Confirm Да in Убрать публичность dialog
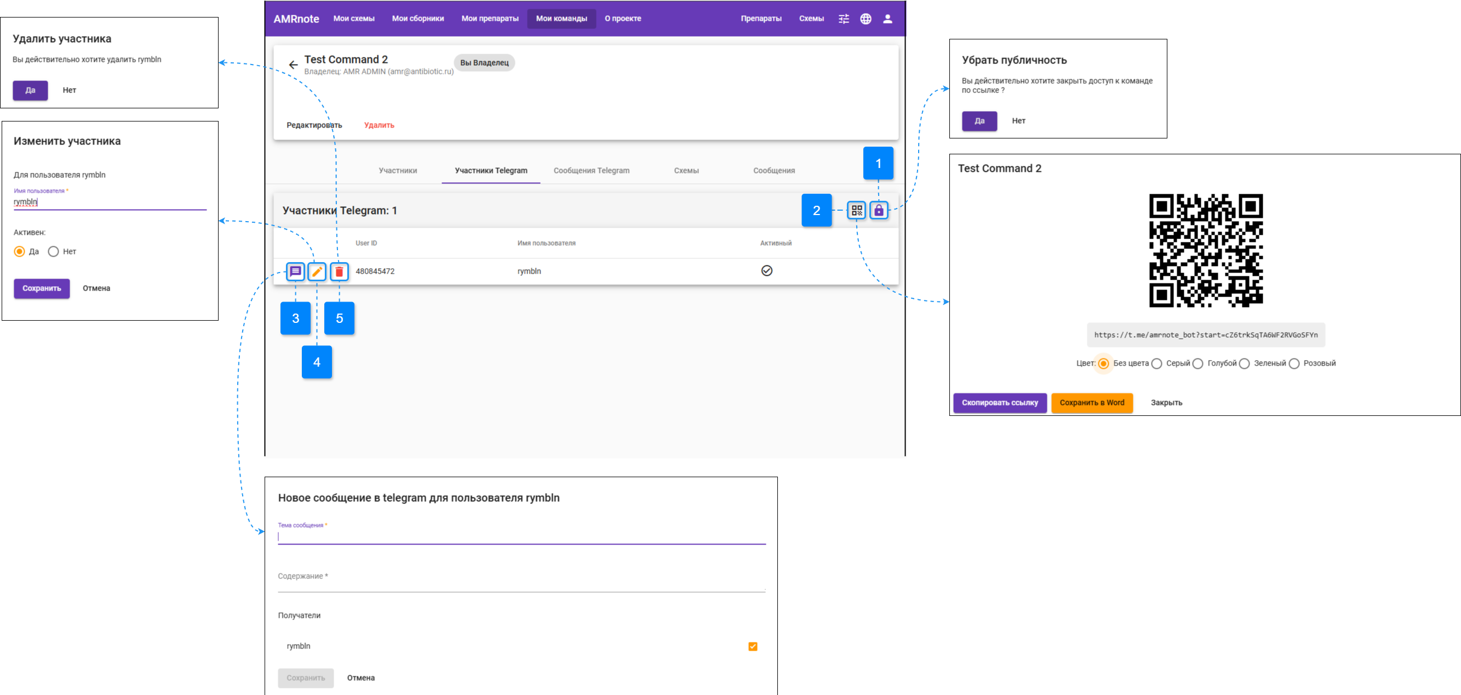This screenshot has width=1461, height=695. 979,120
